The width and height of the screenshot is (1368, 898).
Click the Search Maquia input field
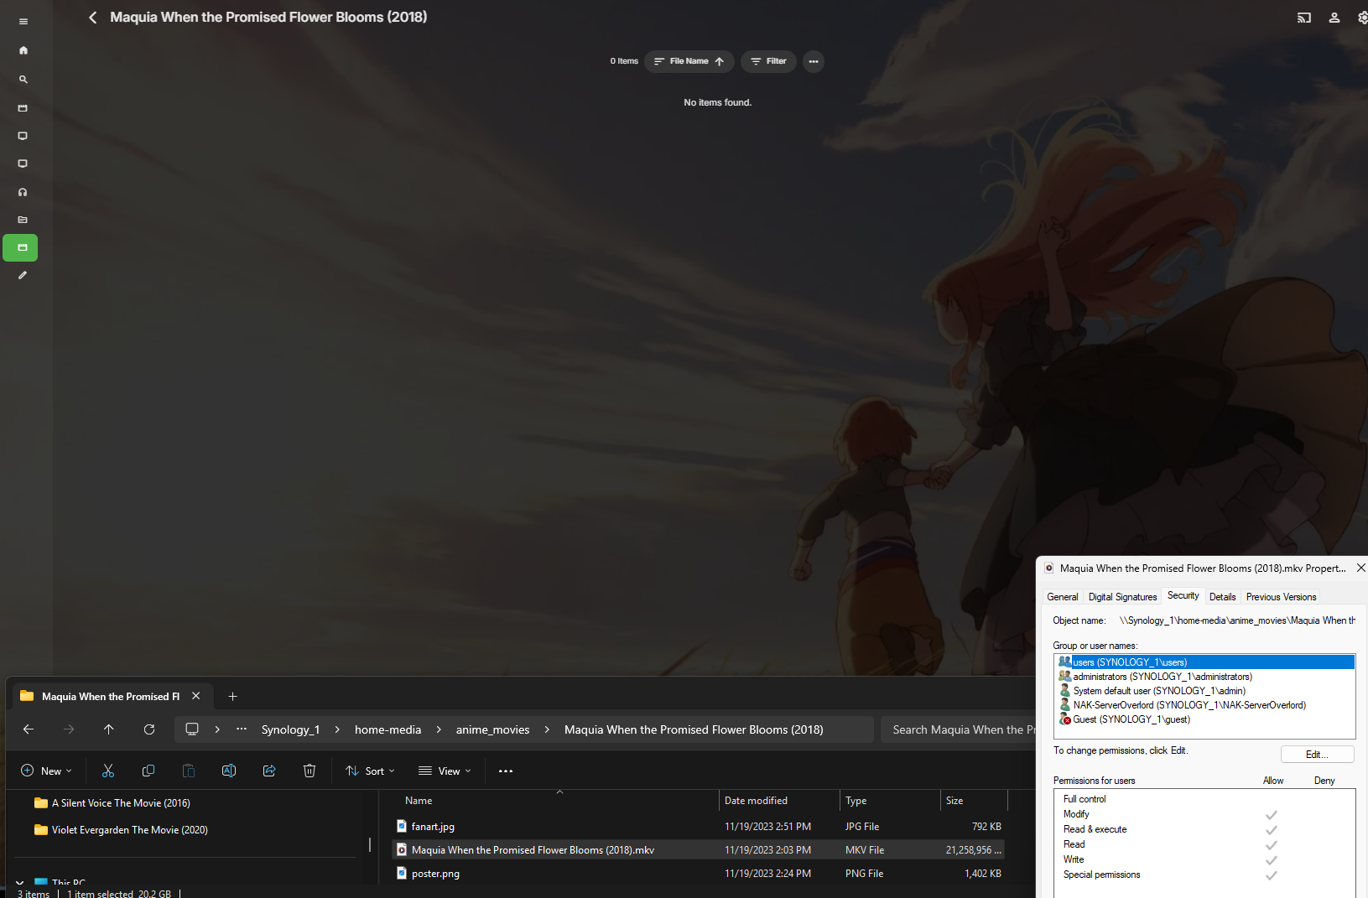(962, 729)
